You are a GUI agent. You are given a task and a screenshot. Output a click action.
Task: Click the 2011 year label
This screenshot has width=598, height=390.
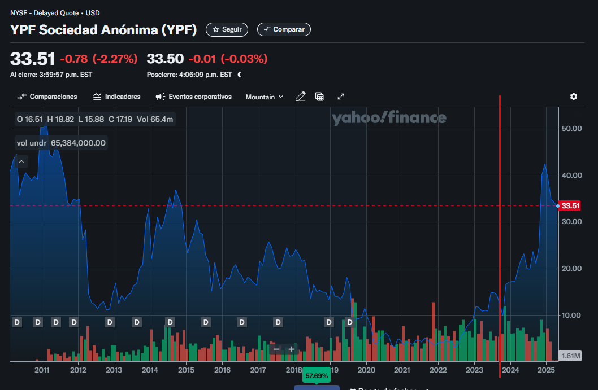click(42, 370)
